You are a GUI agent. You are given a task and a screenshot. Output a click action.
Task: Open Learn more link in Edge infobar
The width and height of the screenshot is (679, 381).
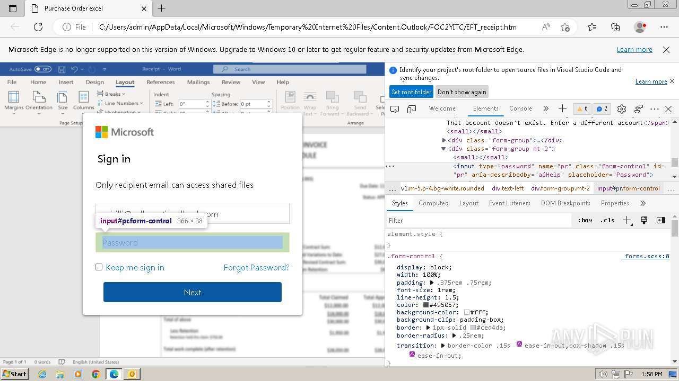click(x=634, y=49)
